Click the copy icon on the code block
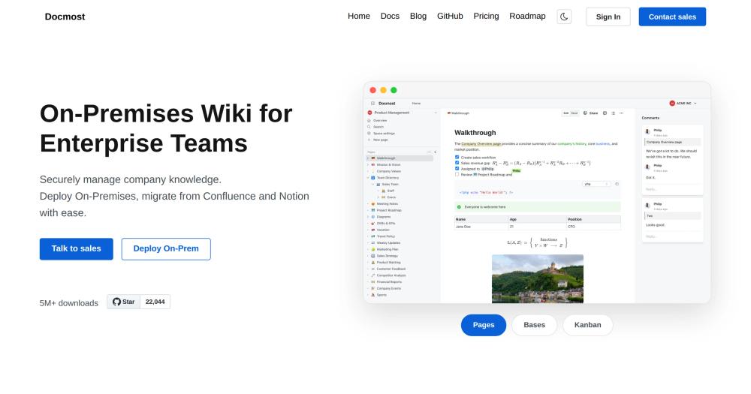The height and width of the screenshot is (394, 751). coord(617,184)
